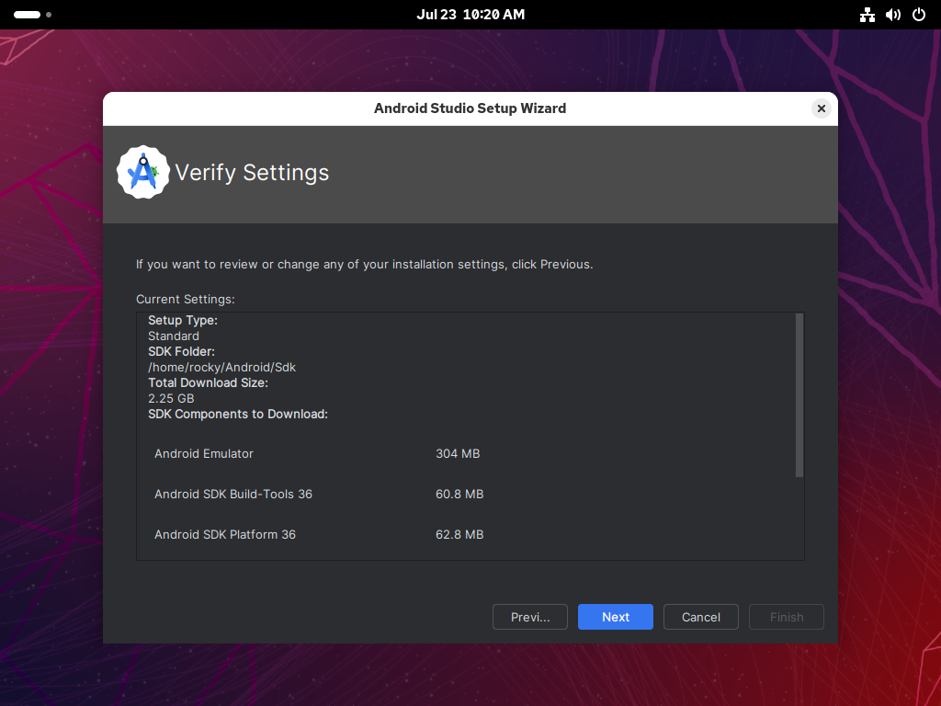Open the power icon in top bar
Image resolution: width=941 pixels, height=706 pixels.
[x=919, y=15]
